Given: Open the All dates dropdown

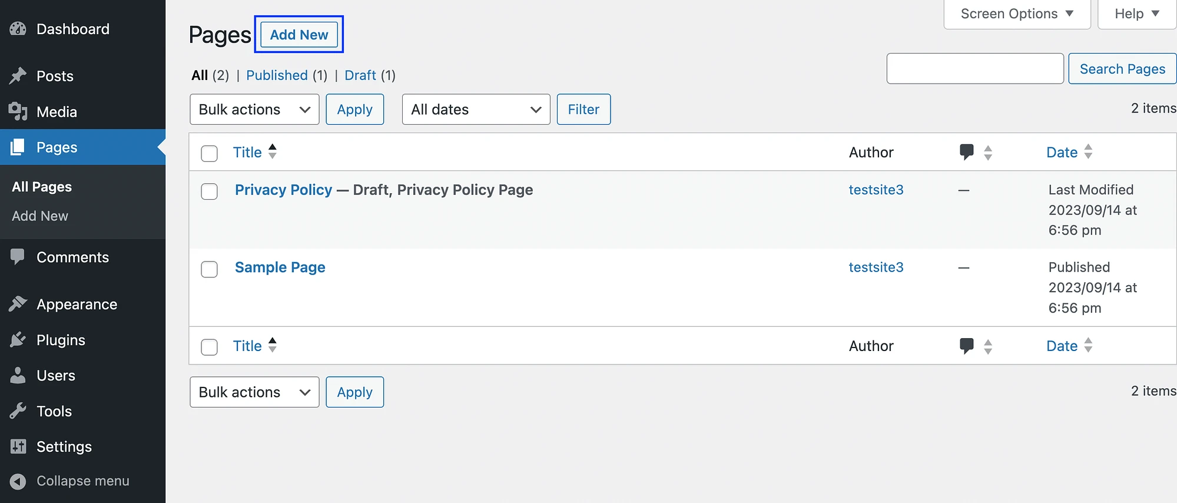Looking at the screenshot, I should [476, 110].
